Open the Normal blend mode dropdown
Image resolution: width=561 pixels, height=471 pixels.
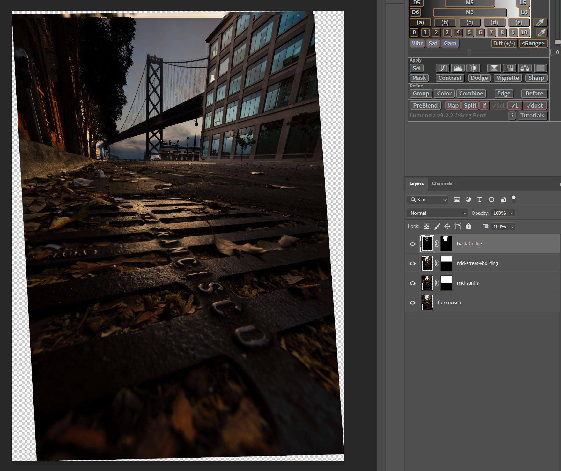[x=437, y=213]
